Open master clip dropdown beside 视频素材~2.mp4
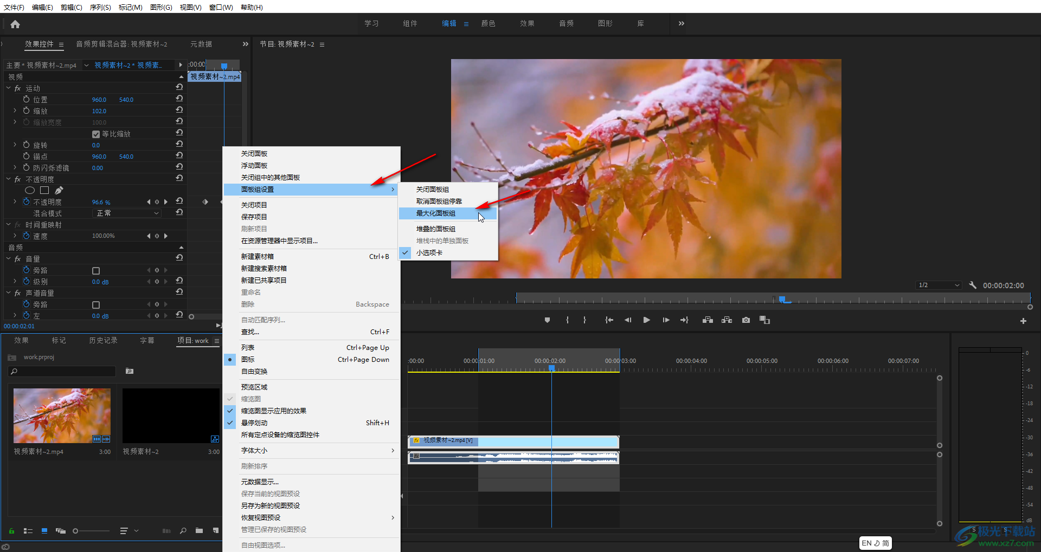1041x552 pixels. (86, 65)
